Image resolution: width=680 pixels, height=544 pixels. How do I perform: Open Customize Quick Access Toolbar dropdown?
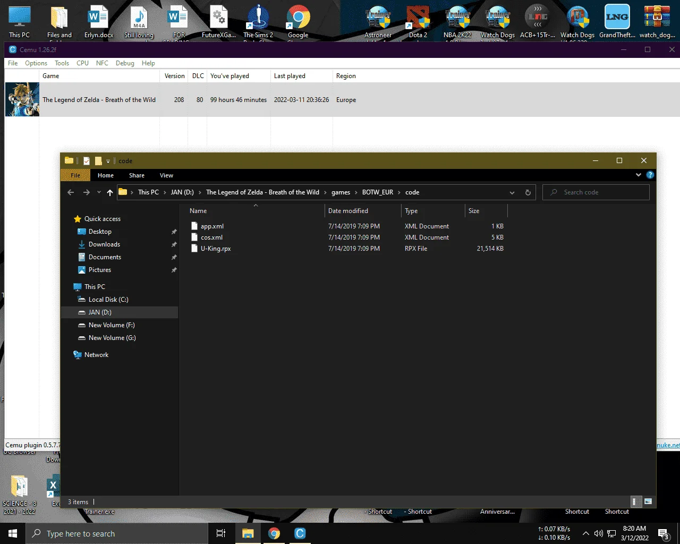(108, 161)
